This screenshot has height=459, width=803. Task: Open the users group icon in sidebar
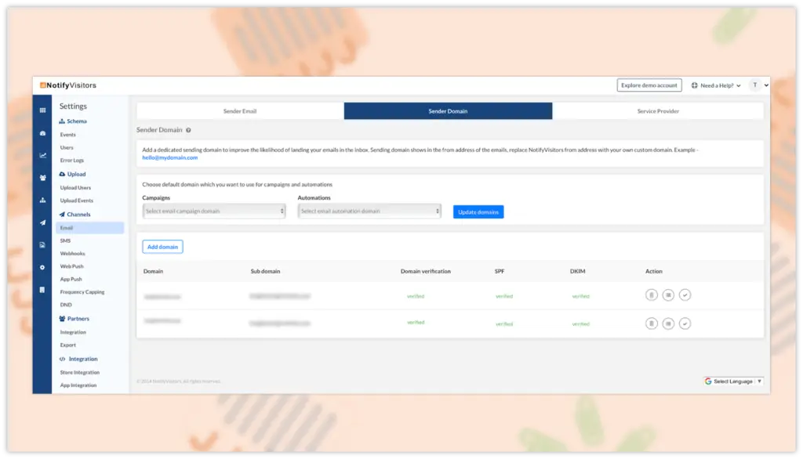(42, 178)
